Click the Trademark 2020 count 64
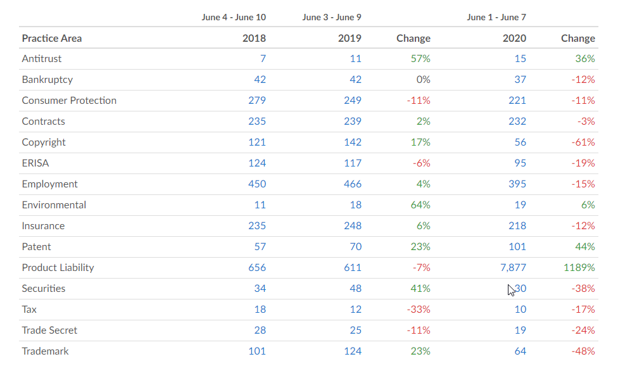 coord(520,351)
